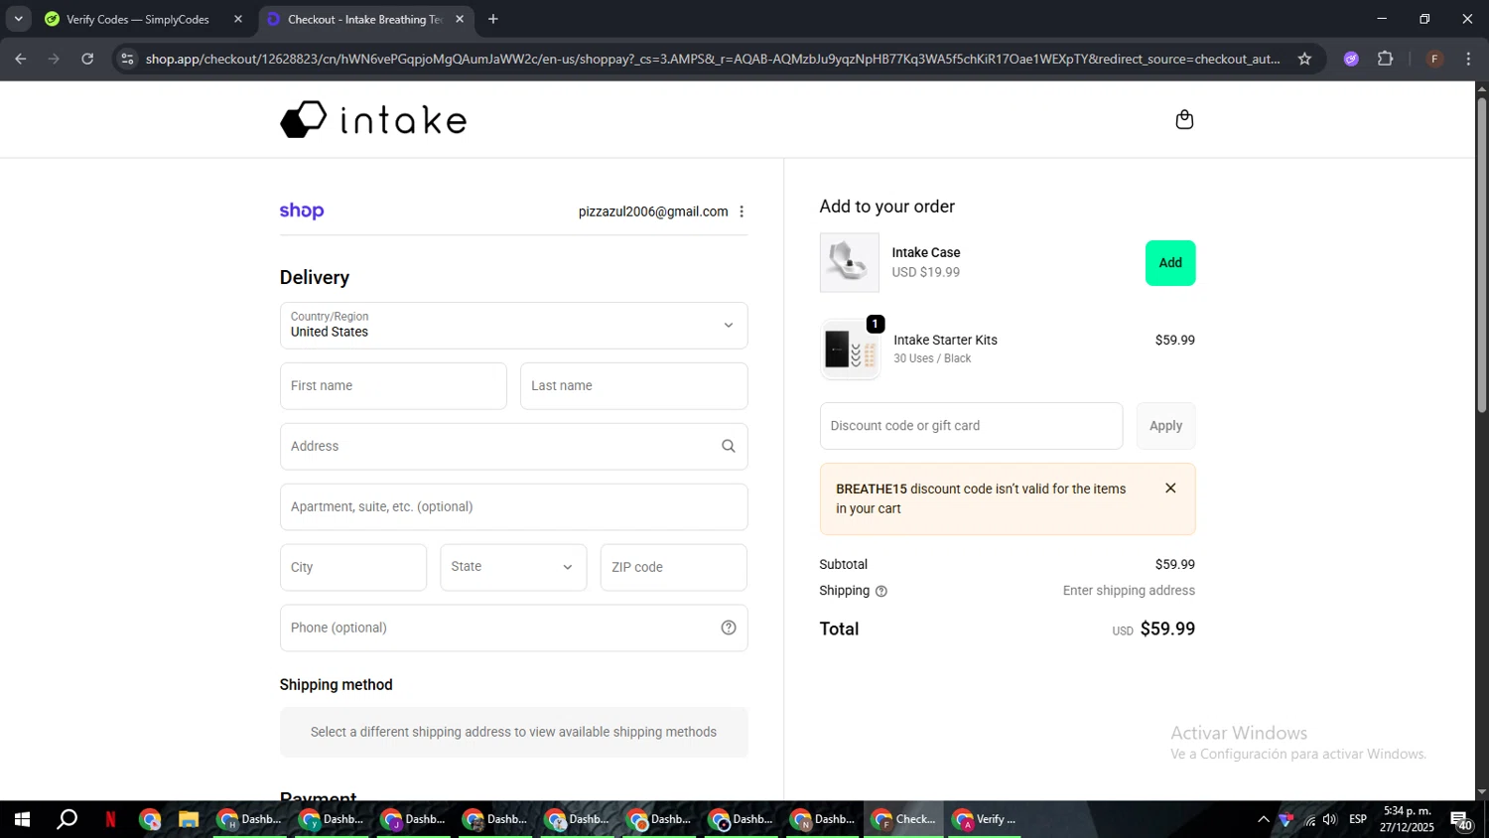
Task: Click the Address input field
Action: 513,447
